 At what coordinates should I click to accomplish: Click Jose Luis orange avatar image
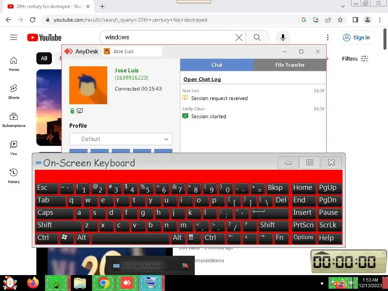pyautogui.click(x=88, y=85)
